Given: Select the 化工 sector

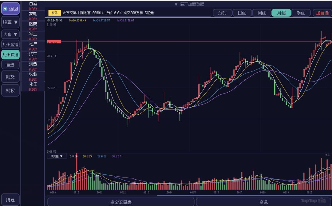Looking at the screenshot, I should (33, 86).
